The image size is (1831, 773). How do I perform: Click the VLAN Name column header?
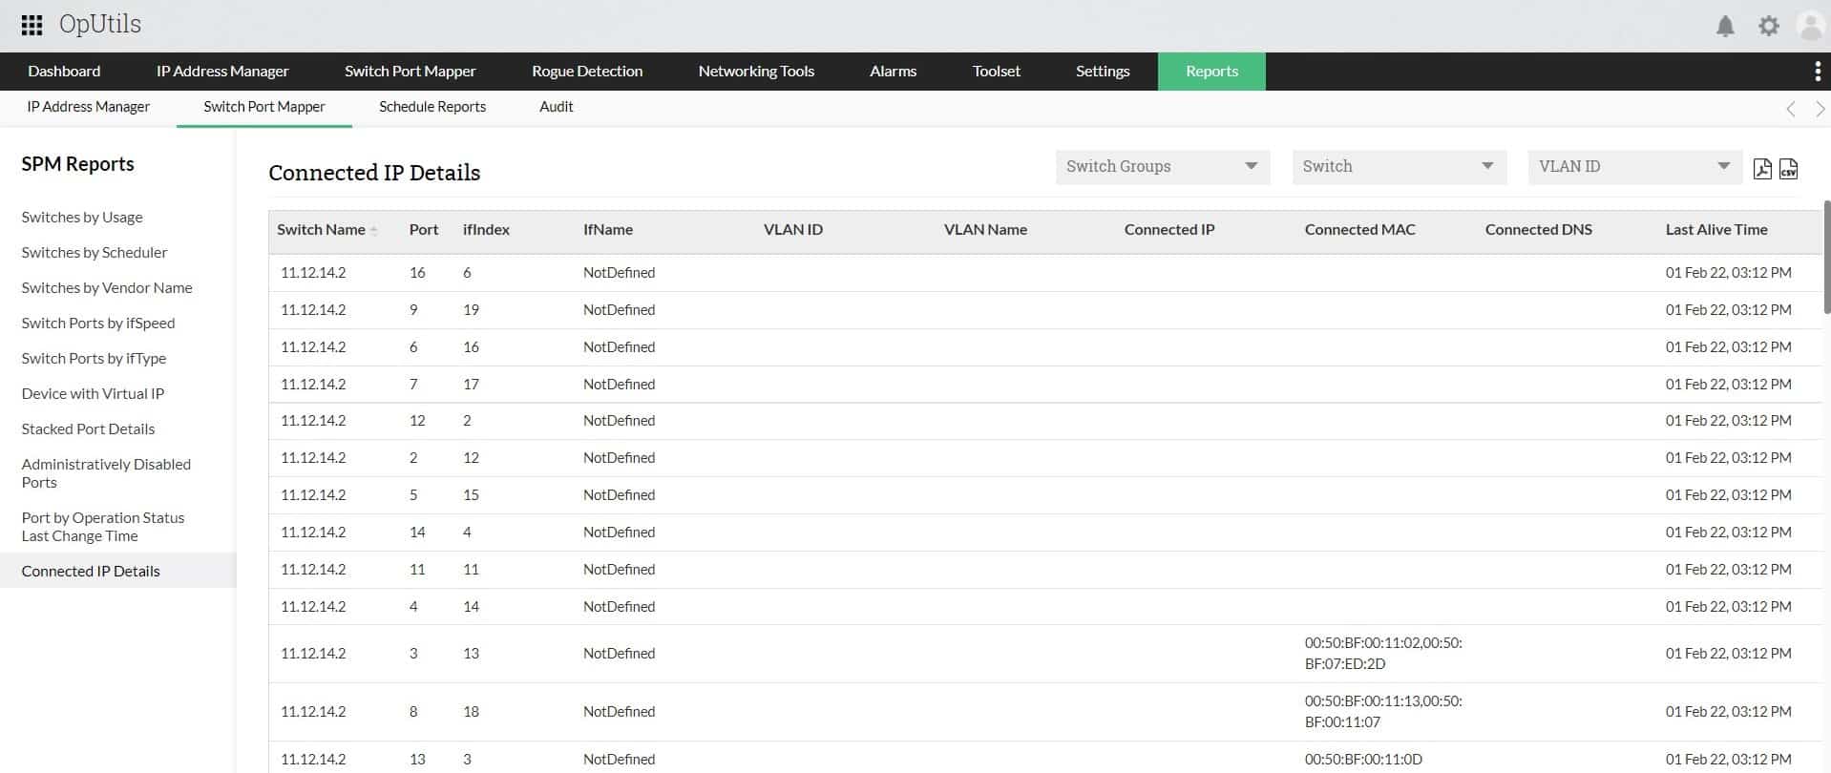[x=985, y=230]
